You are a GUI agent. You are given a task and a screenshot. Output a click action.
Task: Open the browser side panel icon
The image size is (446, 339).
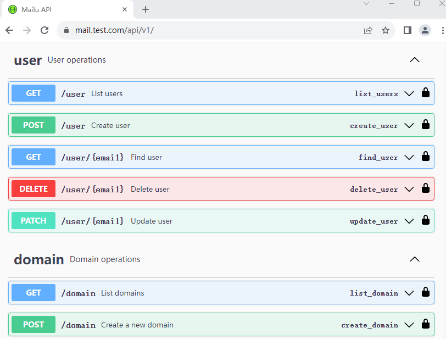tap(408, 30)
